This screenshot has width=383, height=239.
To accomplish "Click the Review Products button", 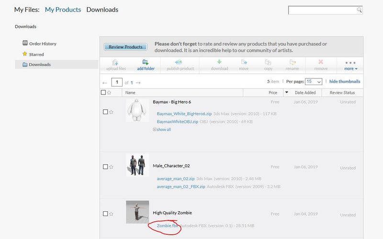I will [x=125, y=47].
